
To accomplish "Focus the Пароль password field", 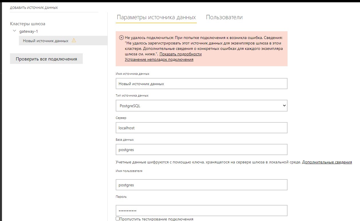I will (x=202, y=210).
